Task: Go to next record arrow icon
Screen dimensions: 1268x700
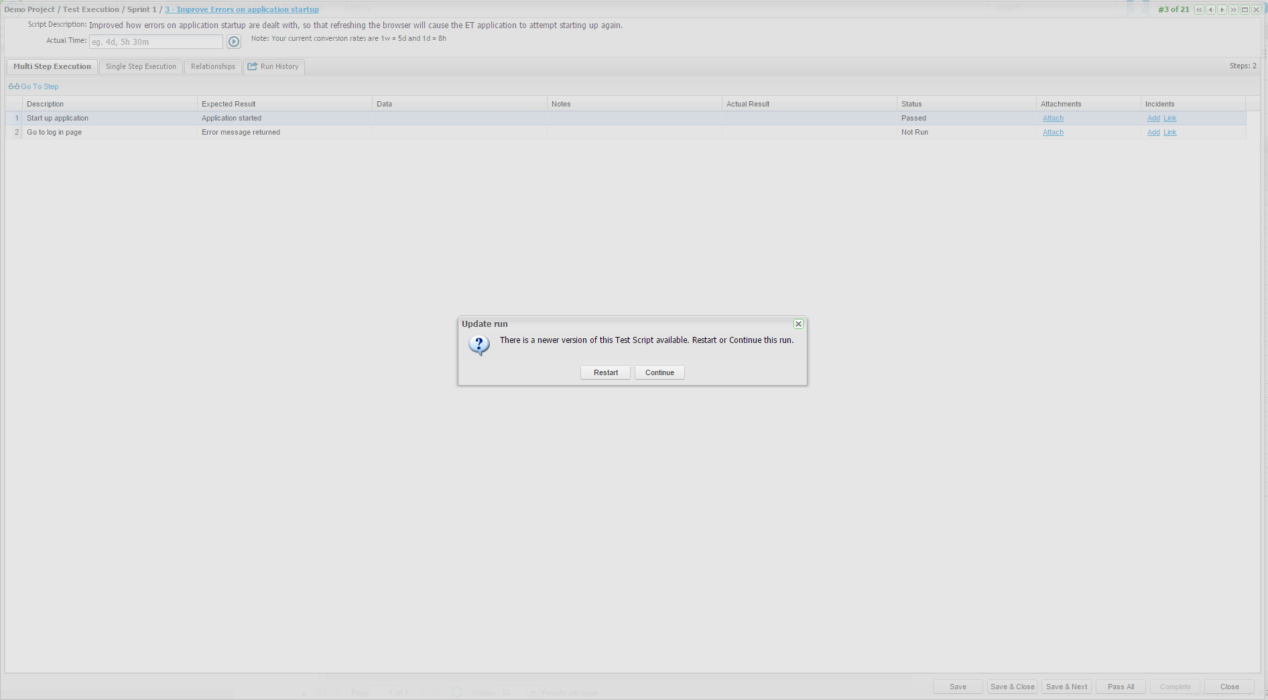Action: click(1222, 9)
